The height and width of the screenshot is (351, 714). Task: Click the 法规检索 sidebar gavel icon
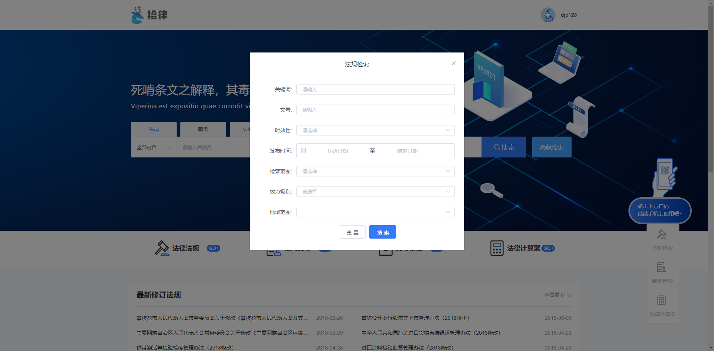tap(662, 234)
